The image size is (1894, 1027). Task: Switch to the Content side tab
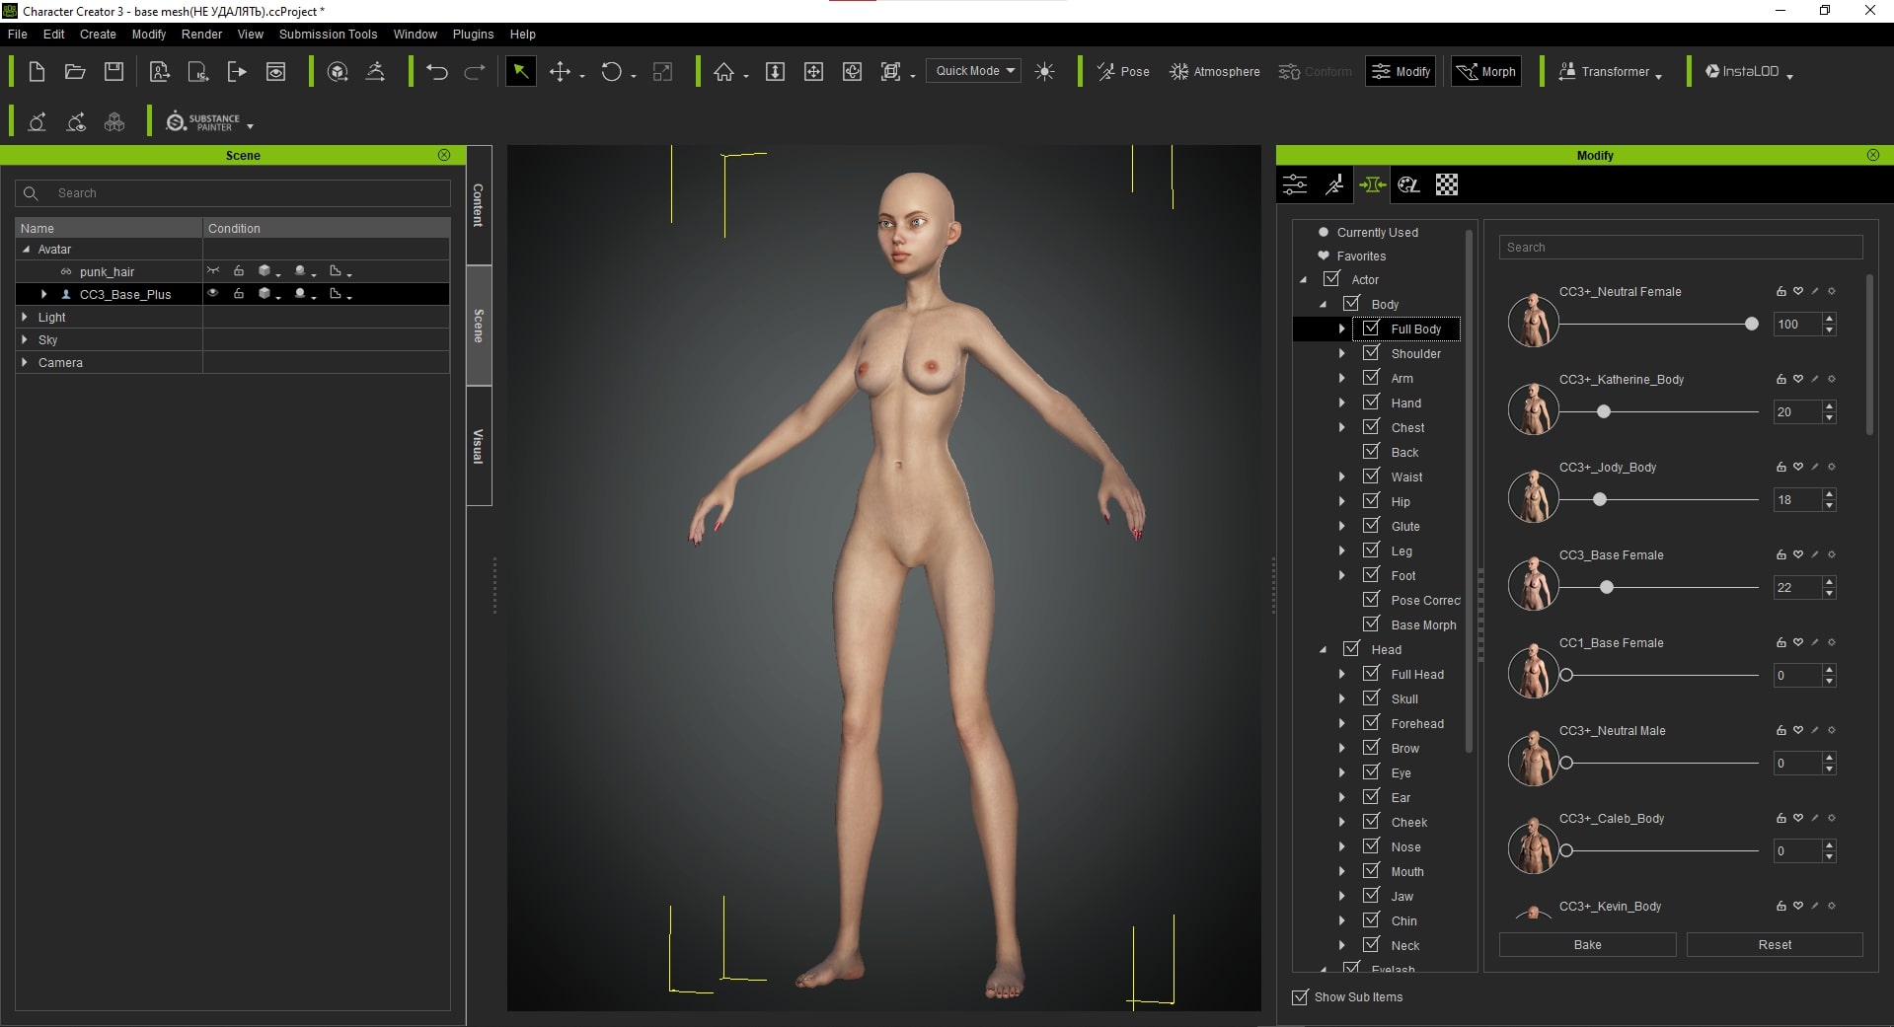[479, 205]
